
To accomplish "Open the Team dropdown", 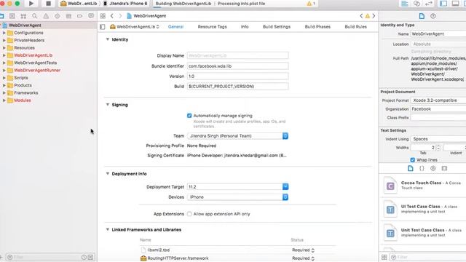I will [238, 136].
